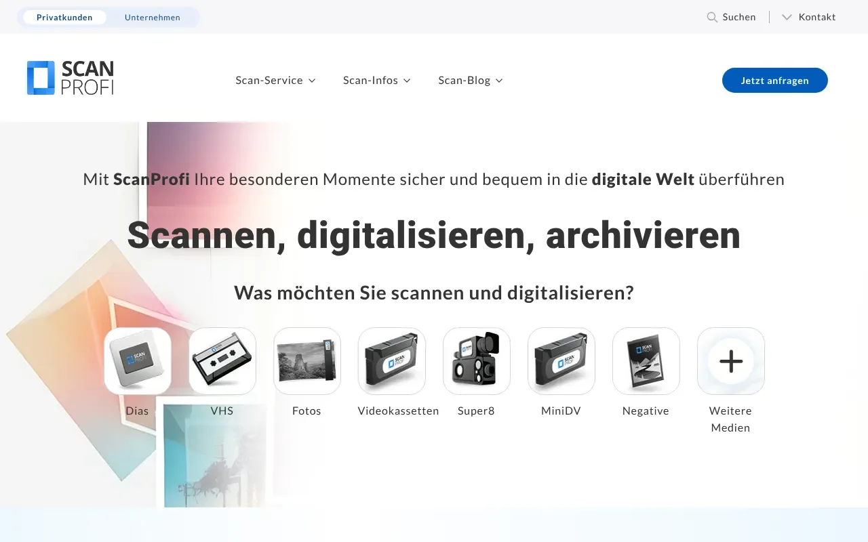
Task: Choose the VHS cassette icon
Action: coord(222,361)
